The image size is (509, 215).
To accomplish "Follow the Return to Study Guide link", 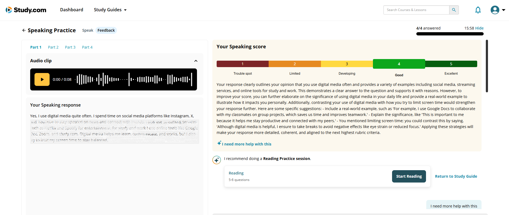I will (456, 176).
